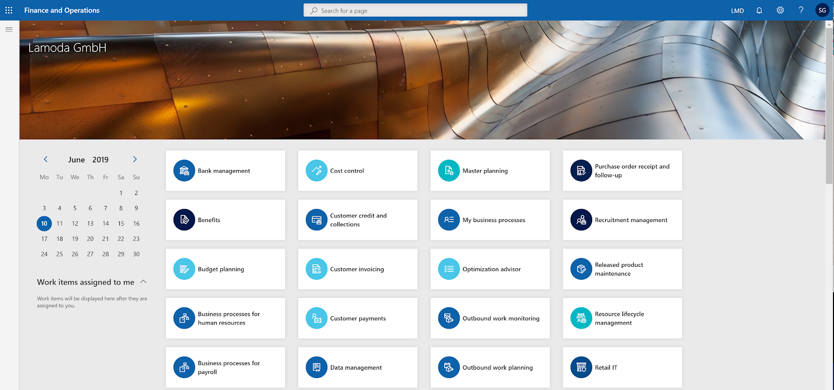Select June 10 in the calendar
This screenshot has width=834, height=390.
[x=44, y=224]
